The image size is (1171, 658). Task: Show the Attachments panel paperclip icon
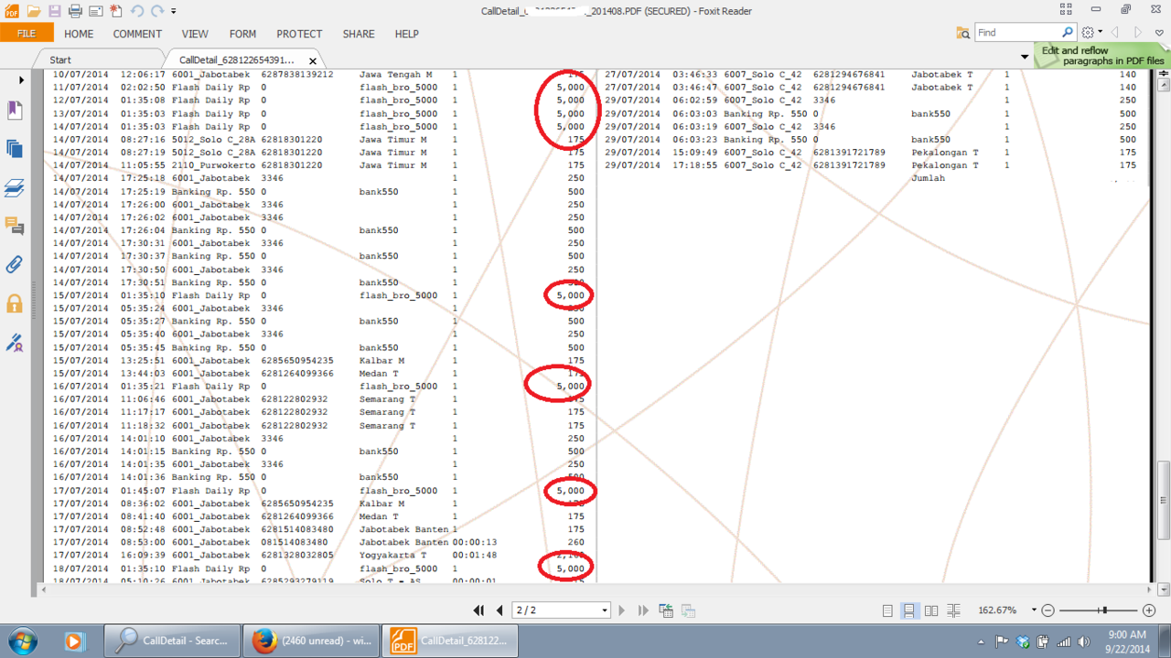tap(15, 264)
